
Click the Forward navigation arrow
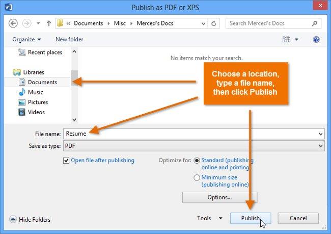coord(27,23)
